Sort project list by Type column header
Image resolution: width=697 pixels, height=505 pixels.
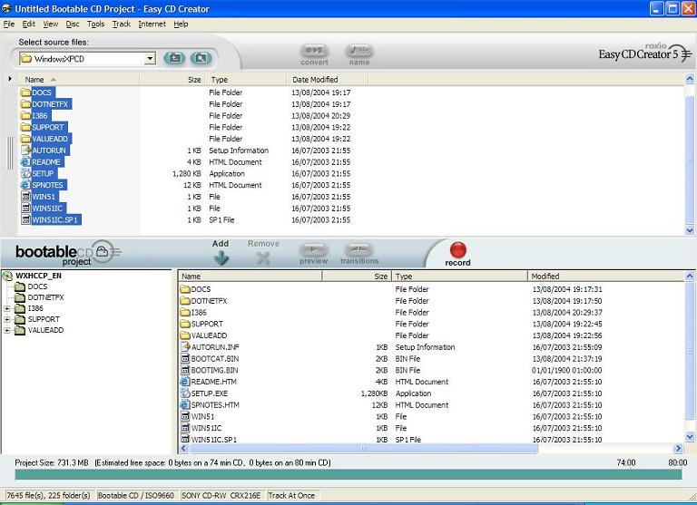coord(459,276)
